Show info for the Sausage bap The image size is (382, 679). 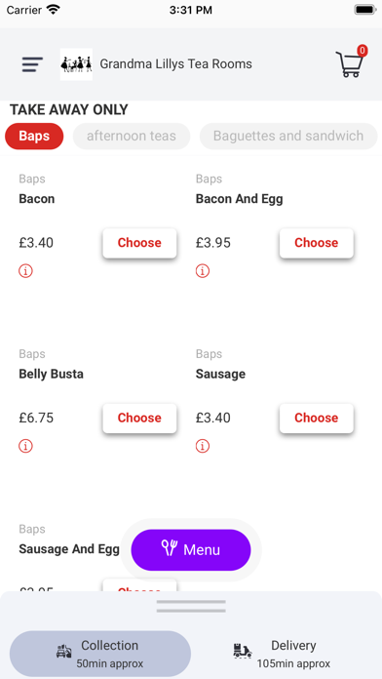pos(203,446)
